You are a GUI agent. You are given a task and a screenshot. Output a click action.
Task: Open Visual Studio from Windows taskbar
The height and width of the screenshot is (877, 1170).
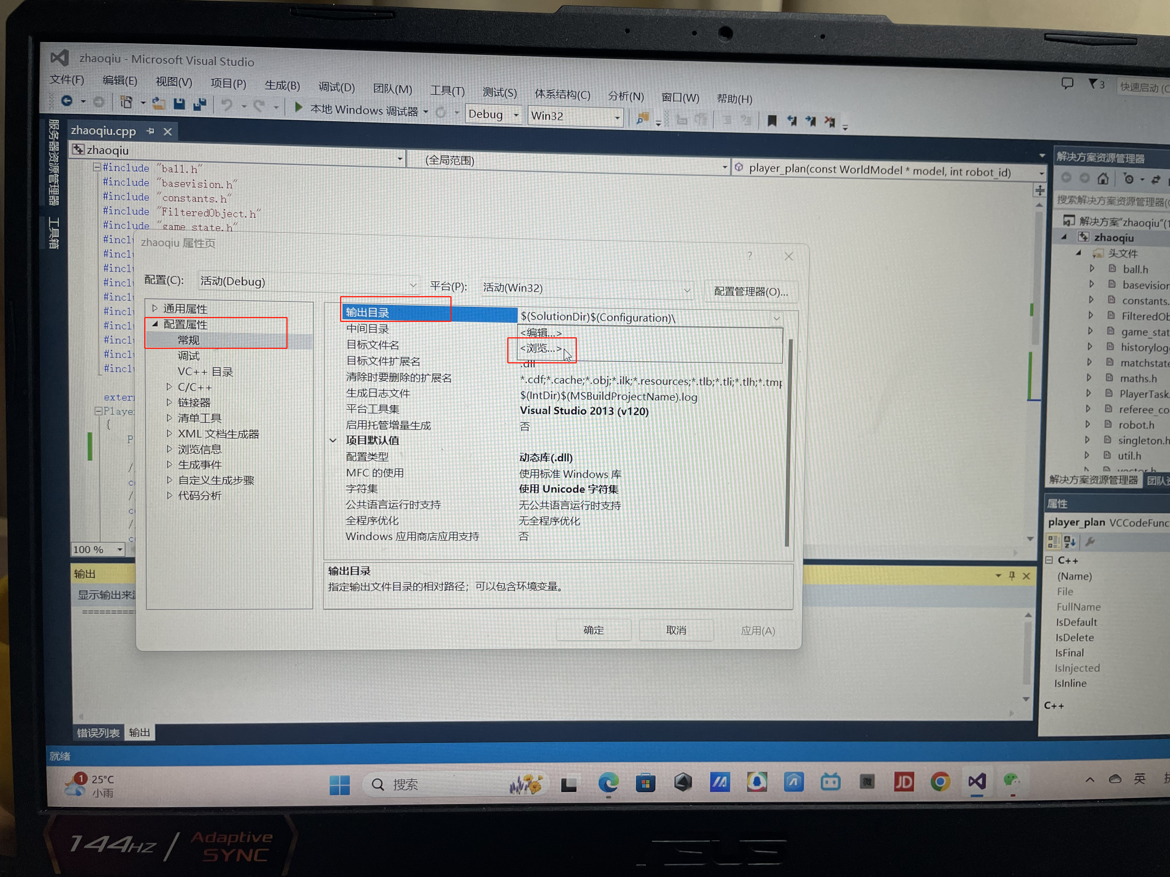(977, 781)
